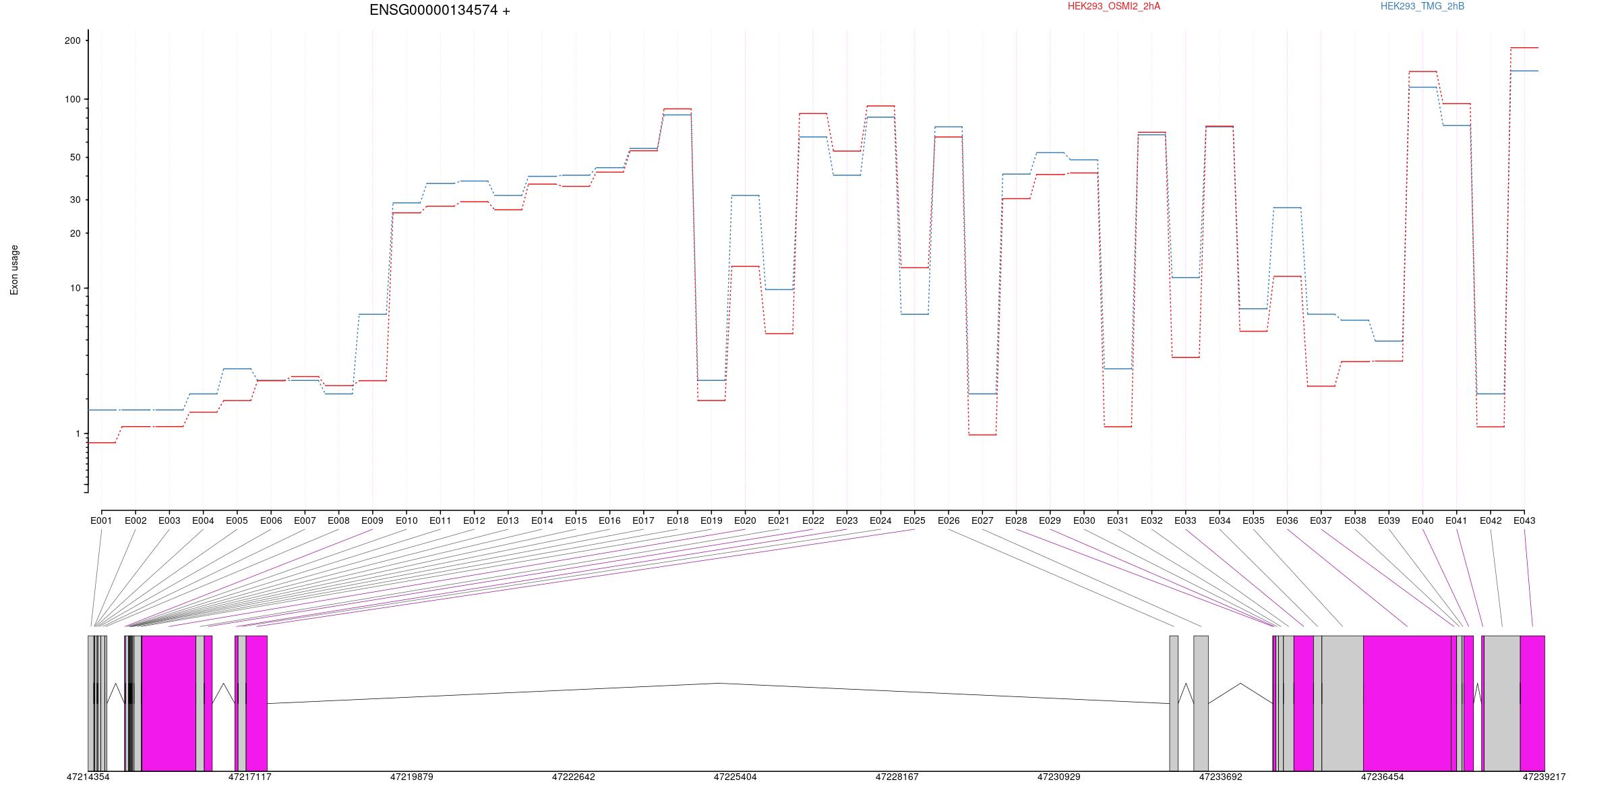Click the E009 exon label
Image resolution: width=1618 pixels, height=809 pixels.
[x=372, y=520]
